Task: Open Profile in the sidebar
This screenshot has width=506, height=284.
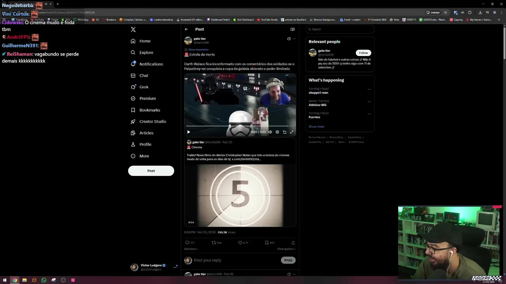Action: (141, 144)
